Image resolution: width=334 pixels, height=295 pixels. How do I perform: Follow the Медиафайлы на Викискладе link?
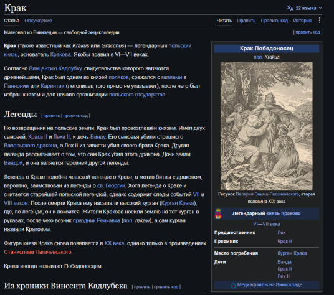[269, 285]
